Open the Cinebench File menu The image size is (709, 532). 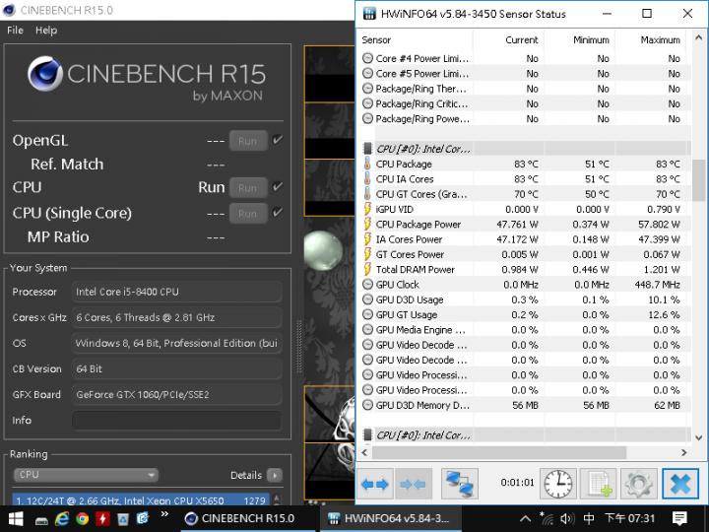15,31
